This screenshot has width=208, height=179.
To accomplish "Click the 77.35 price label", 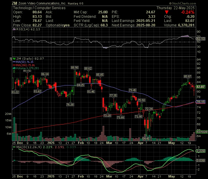I will (113, 95).
